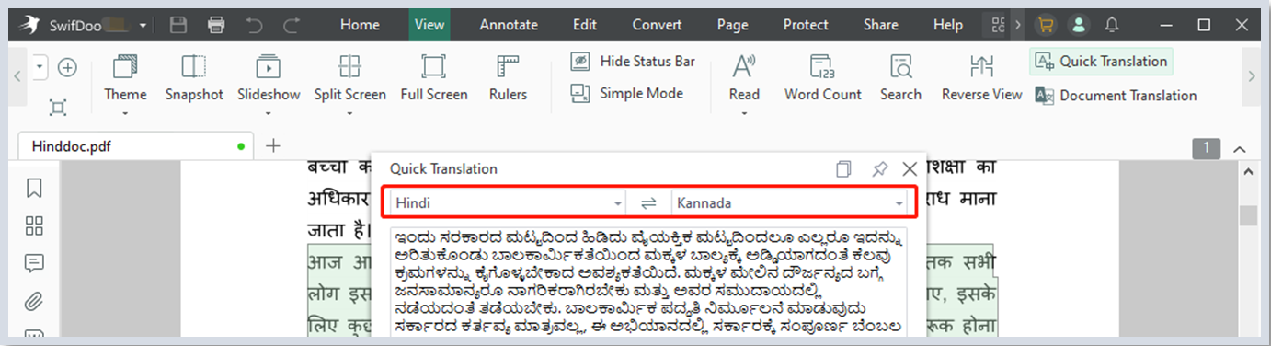Screen dimensions: 1271x346
Task: Open the Theme tool
Action: tap(125, 77)
